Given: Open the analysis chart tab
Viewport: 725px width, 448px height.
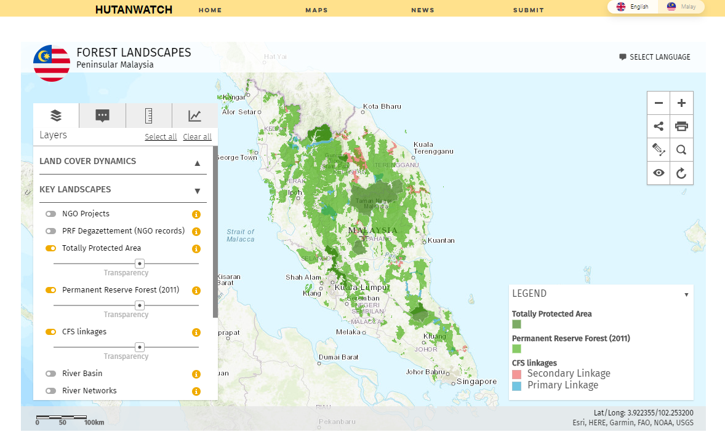Looking at the screenshot, I should tap(194, 116).
